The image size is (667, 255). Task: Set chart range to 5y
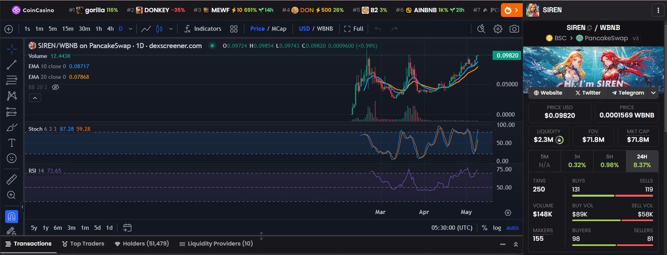34,228
